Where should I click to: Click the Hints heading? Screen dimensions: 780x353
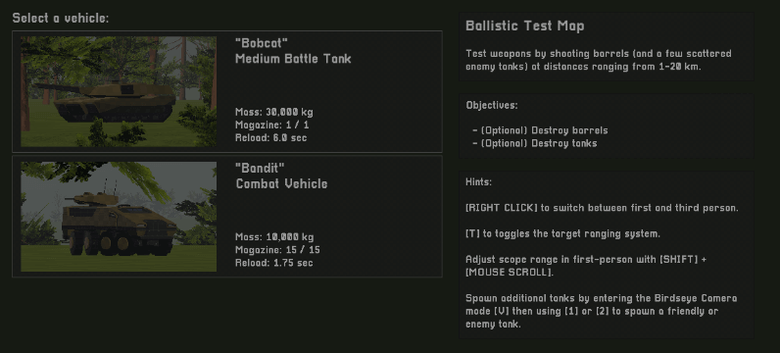(x=478, y=182)
